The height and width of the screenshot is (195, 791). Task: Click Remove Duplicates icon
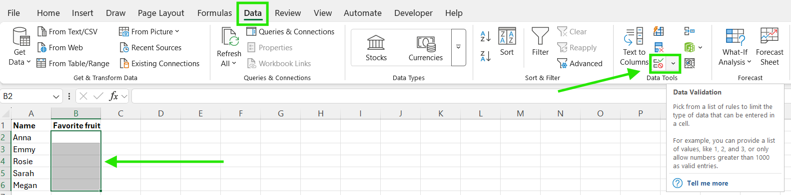tap(659, 47)
